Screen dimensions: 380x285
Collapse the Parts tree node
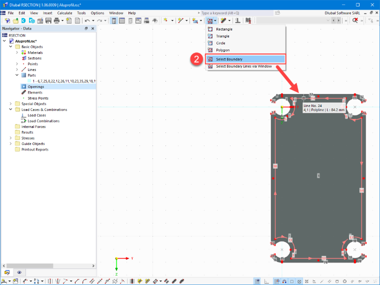click(x=17, y=75)
